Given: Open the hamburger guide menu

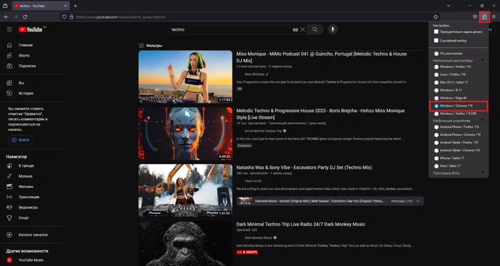Looking at the screenshot, I should point(9,29).
